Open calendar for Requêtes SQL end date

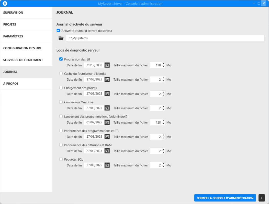(107, 165)
